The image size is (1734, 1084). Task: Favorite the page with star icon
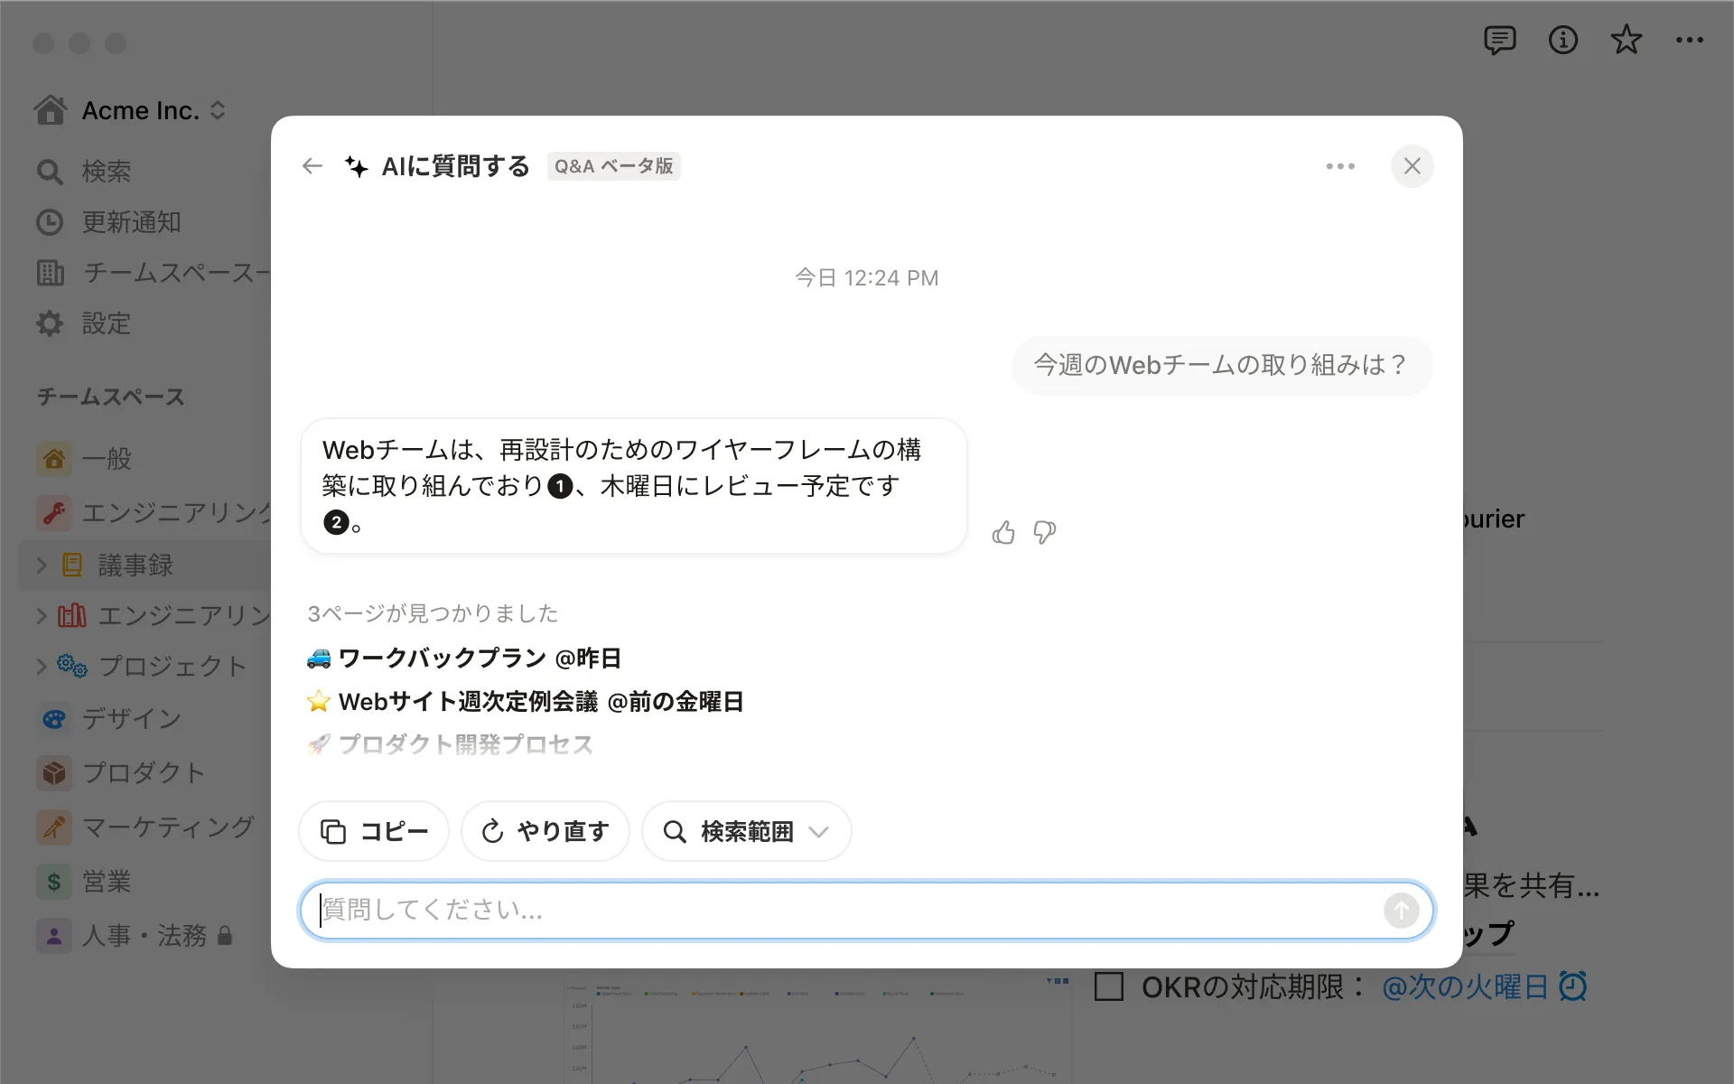[x=1626, y=41]
